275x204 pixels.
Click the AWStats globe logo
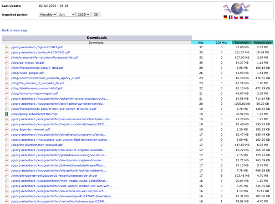236,9
